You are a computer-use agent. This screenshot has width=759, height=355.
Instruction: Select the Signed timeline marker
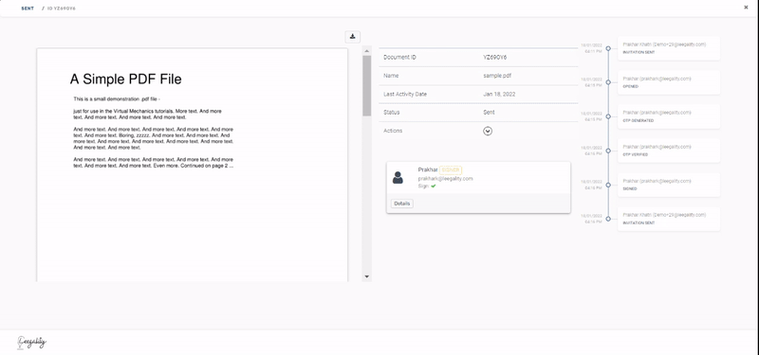tap(608, 185)
